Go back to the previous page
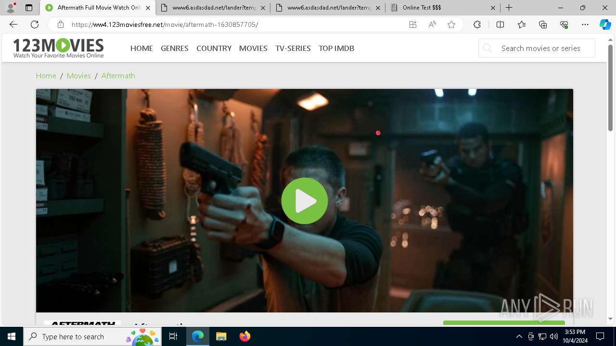Image resolution: width=616 pixels, height=346 pixels. click(x=13, y=25)
